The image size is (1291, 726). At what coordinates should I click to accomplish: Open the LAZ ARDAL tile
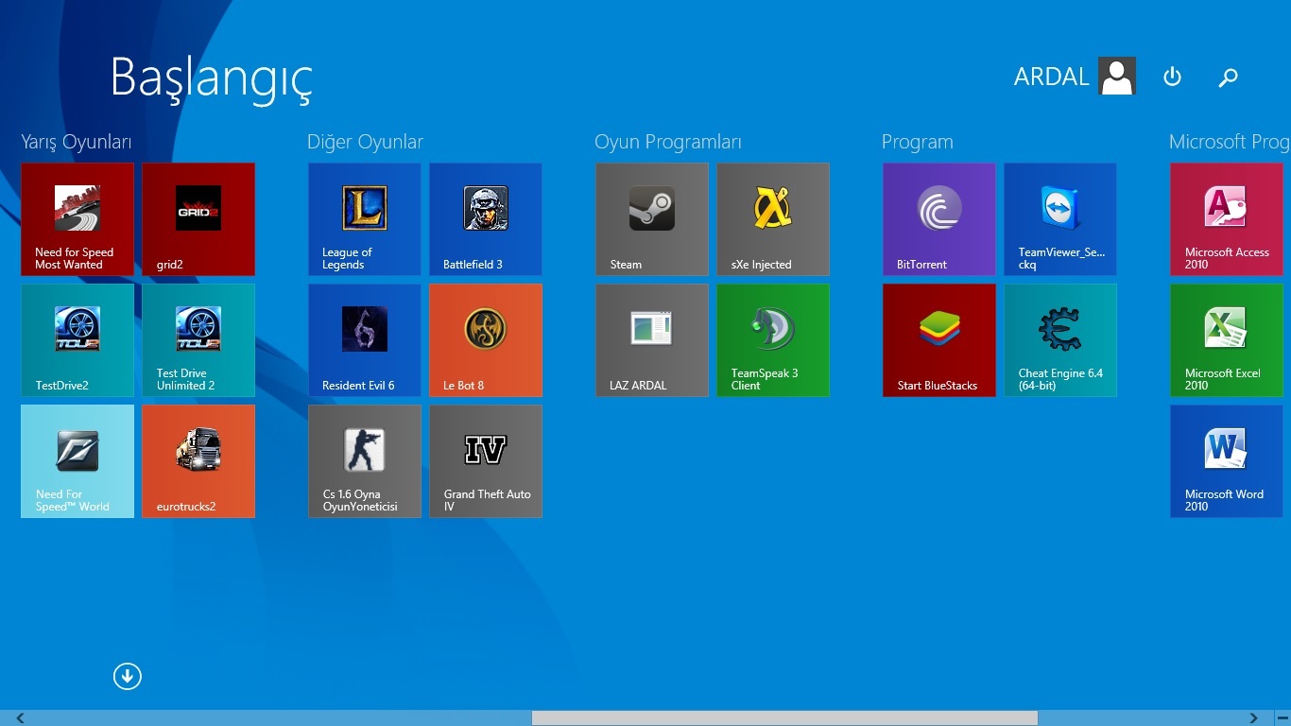pos(652,340)
